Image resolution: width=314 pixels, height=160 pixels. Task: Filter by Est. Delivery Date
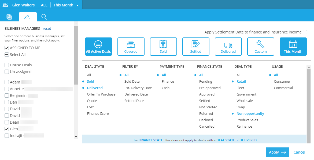[138, 88]
